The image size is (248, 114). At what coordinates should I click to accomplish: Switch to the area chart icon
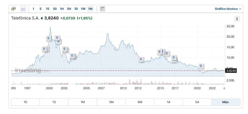[23, 9]
